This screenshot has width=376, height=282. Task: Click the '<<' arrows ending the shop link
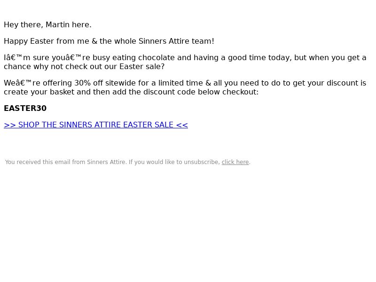click(x=182, y=125)
